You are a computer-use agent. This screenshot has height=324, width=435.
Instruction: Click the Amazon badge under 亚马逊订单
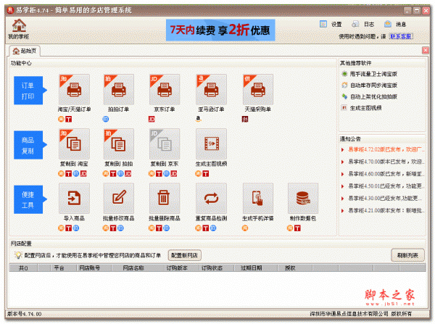click(x=198, y=119)
